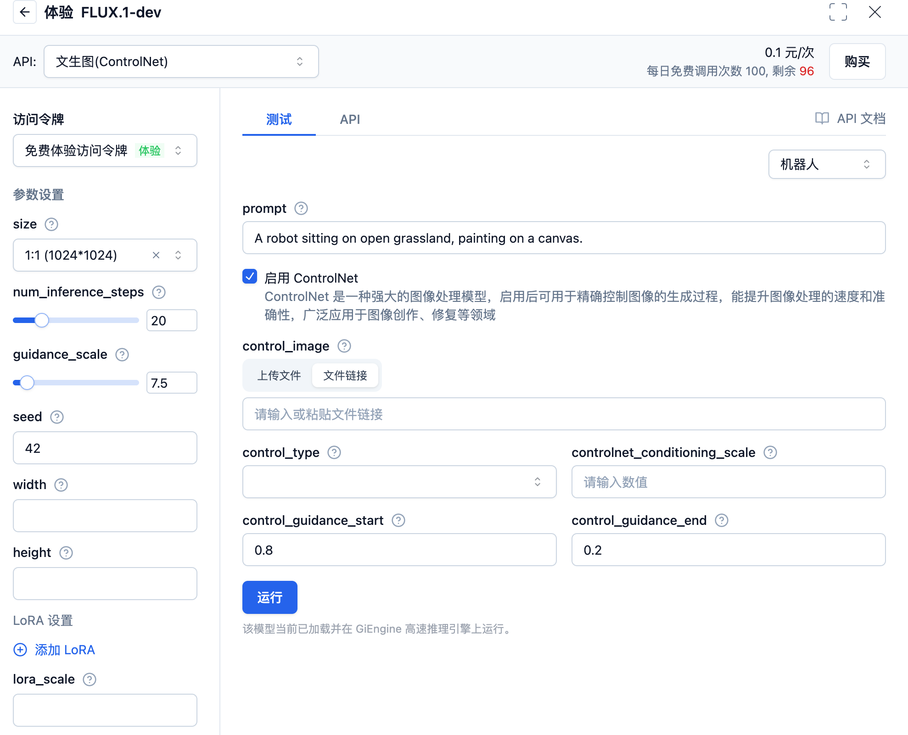The width and height of the screenshot is (908, 735).
Task: Open help icon next to prompt
Action: point(301,208)
